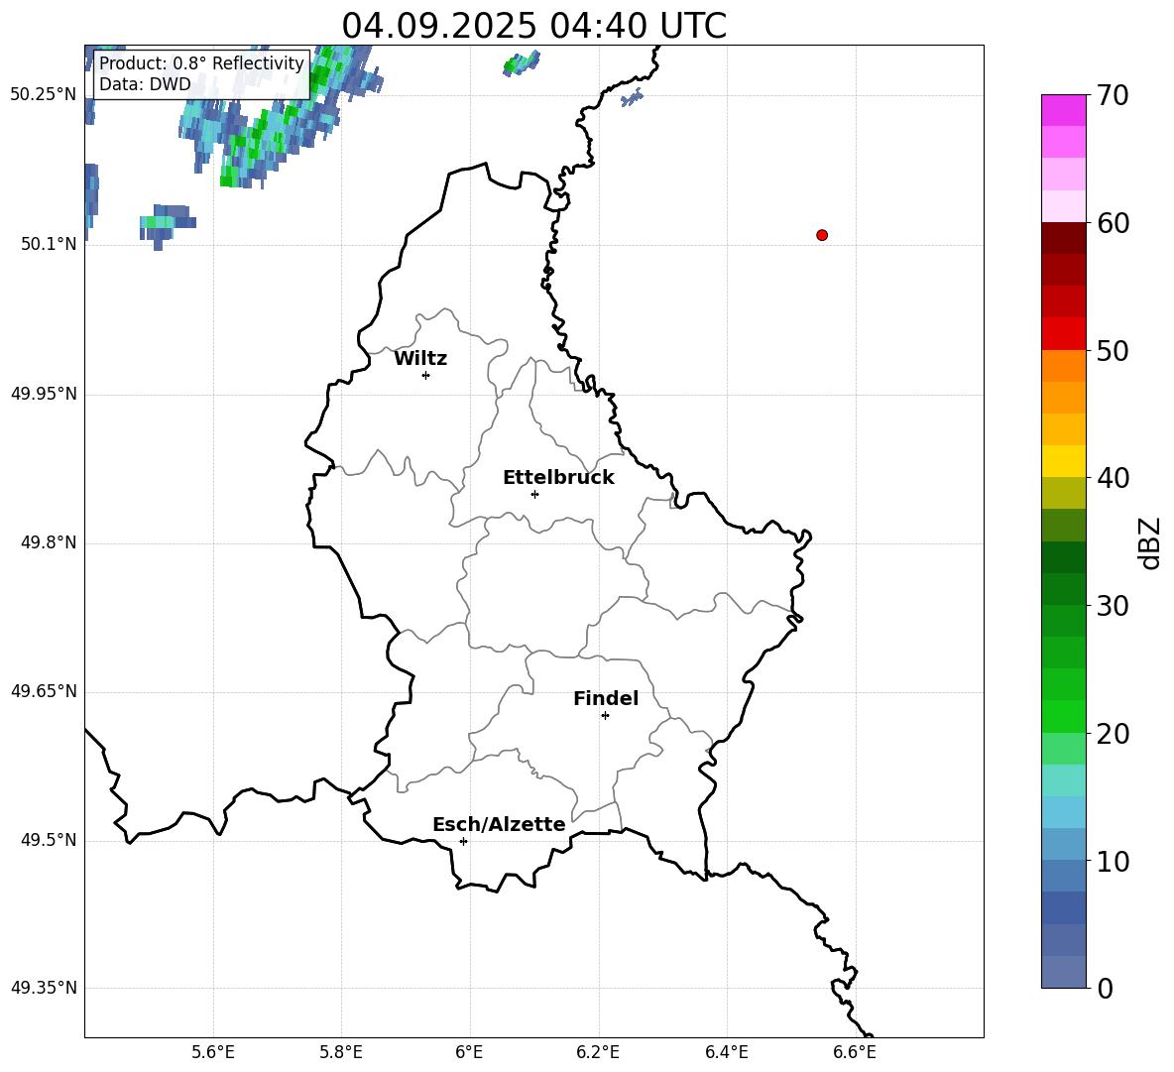Click the 49.65°N latitude label
Screen dimensions: 1174x1072
pyautogui.click(x=44, y=691)
